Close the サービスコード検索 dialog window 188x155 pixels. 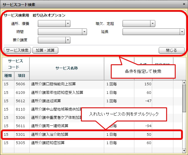[x=184, y=4]
